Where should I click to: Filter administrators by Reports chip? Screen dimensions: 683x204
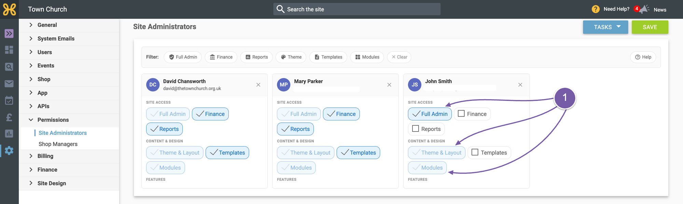click(256, 57)
